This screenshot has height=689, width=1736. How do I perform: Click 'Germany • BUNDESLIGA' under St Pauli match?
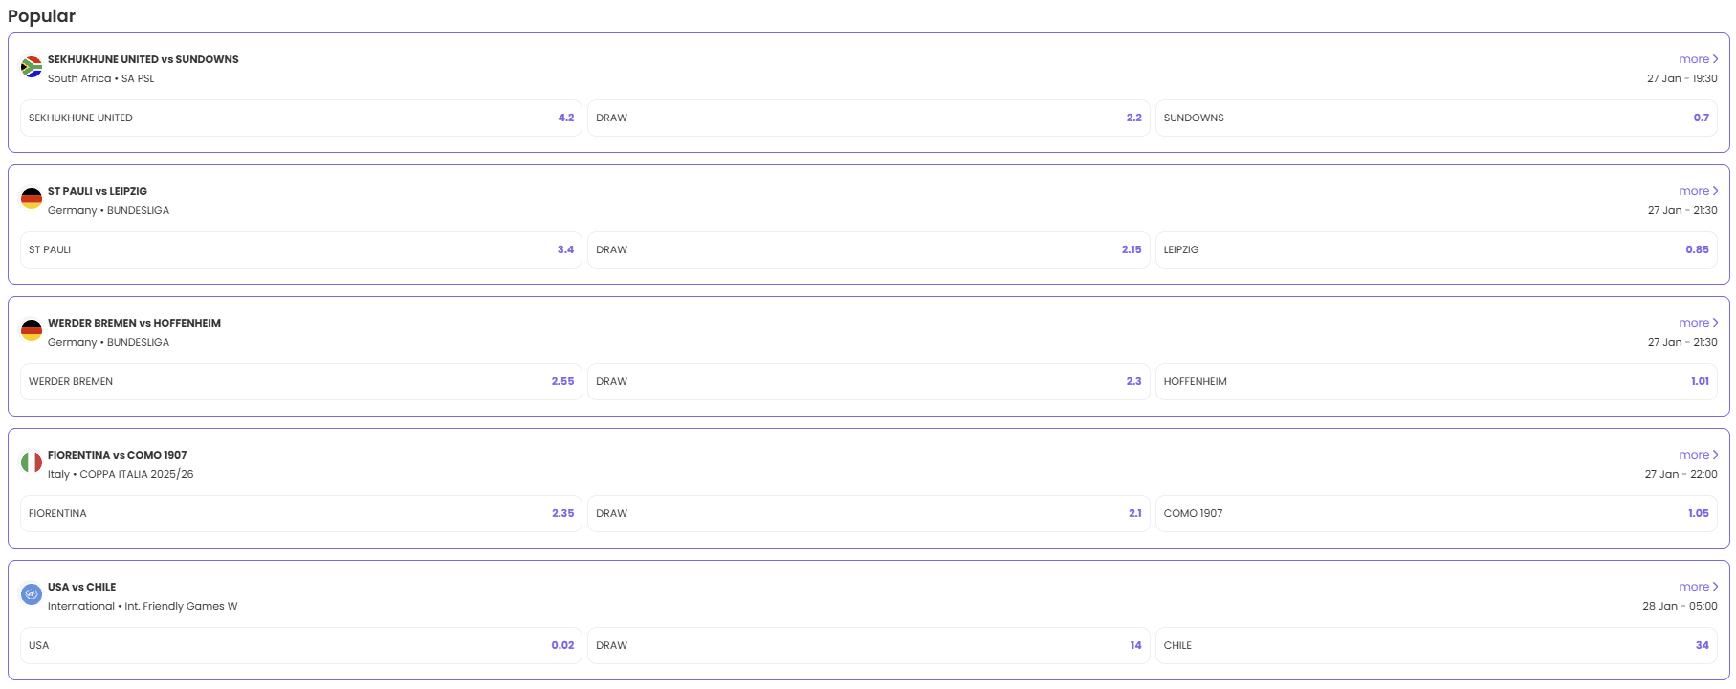(109, 210)
